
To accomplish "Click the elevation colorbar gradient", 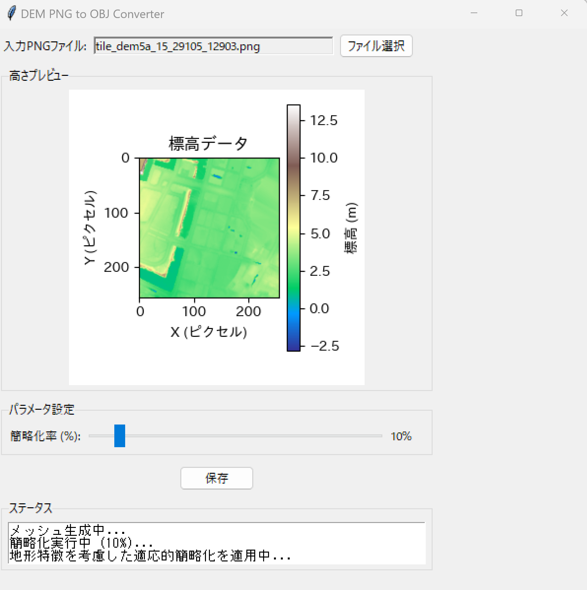I will tap(294, 228).
